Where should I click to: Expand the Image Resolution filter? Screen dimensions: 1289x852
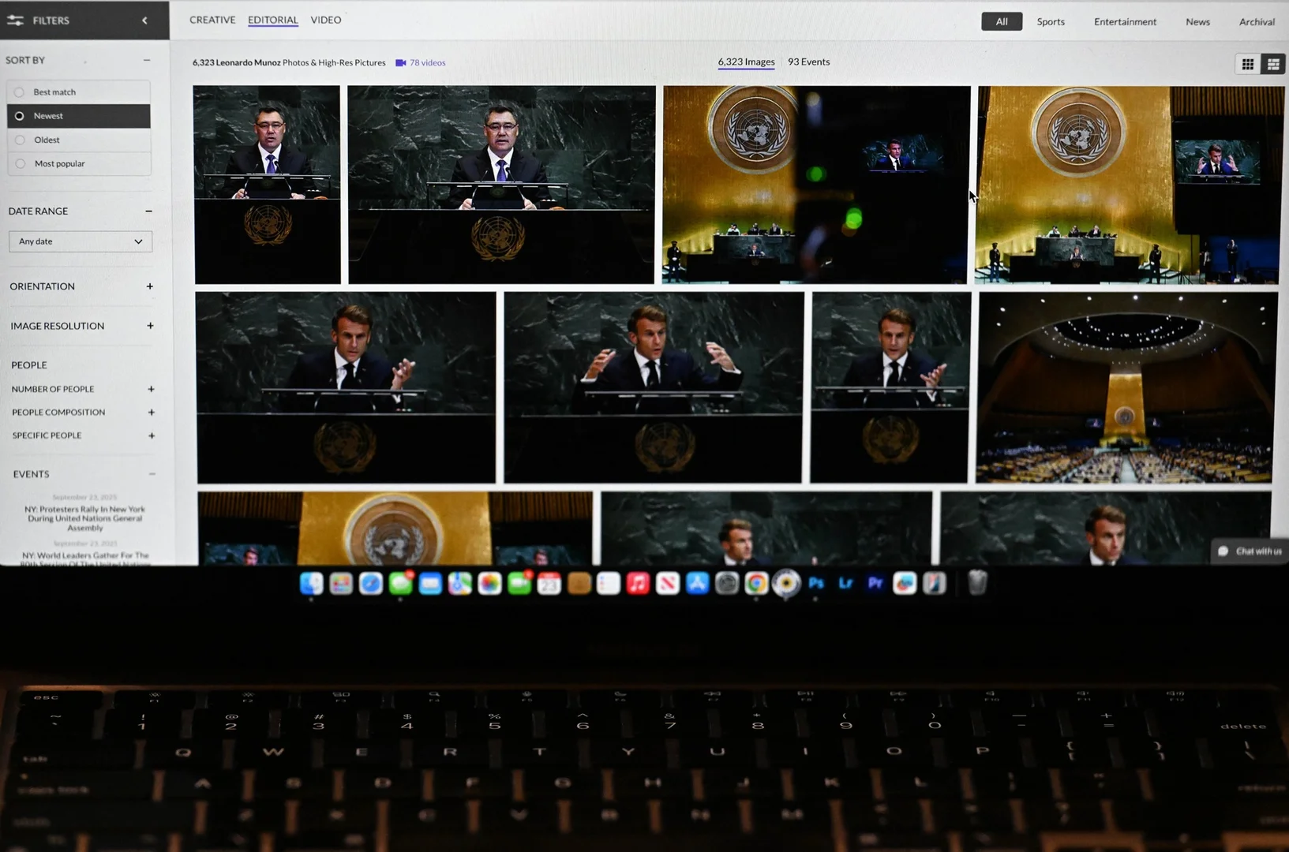coord(150,326)
